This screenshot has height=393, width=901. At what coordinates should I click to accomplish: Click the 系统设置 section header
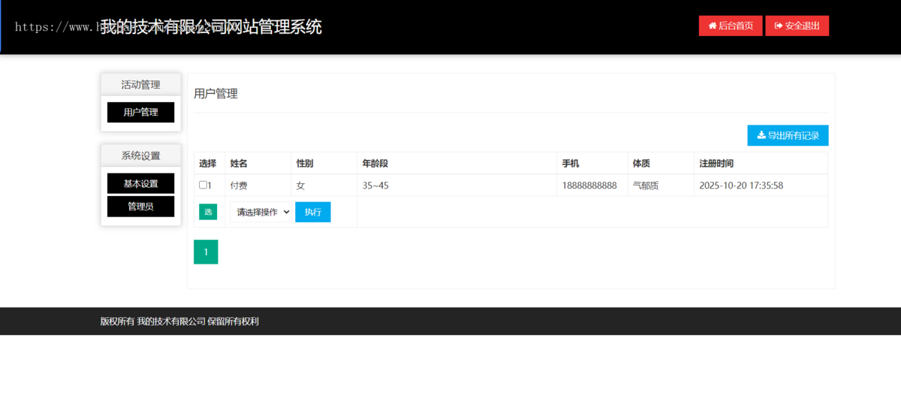point(140,156)
